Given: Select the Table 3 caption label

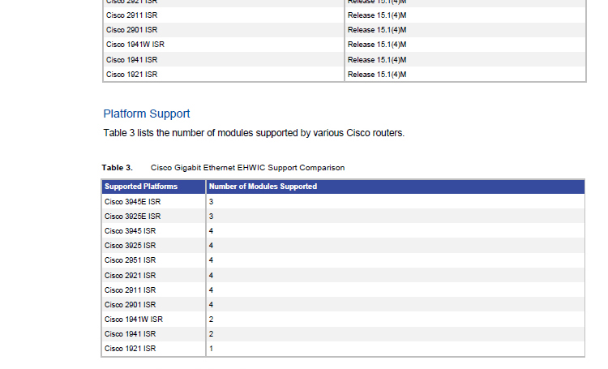Looking at the screenshot, I should [117, 168].
